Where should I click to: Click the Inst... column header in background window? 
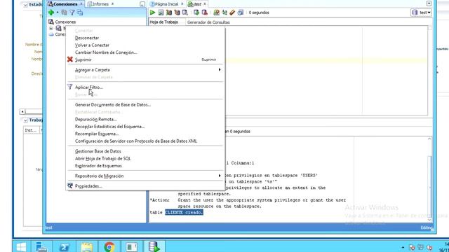[x=31, y=130]
